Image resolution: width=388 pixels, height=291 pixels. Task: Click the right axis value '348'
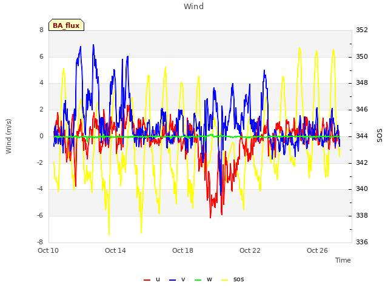(362, 82)
